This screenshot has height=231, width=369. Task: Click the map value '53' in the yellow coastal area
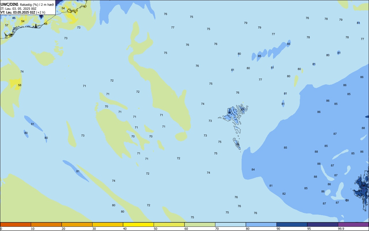74,11
